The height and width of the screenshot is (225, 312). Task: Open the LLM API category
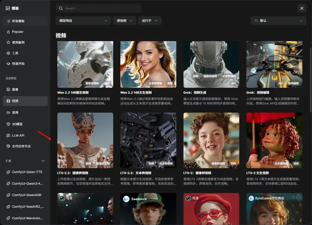tap(25, 135)
